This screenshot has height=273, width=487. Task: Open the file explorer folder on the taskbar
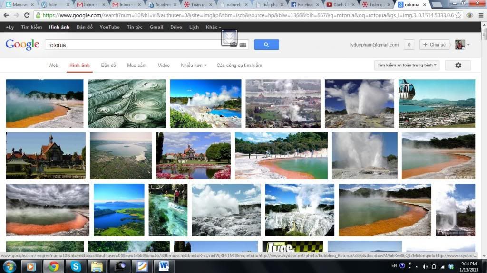pyautogui.click(x=97, y=266)
